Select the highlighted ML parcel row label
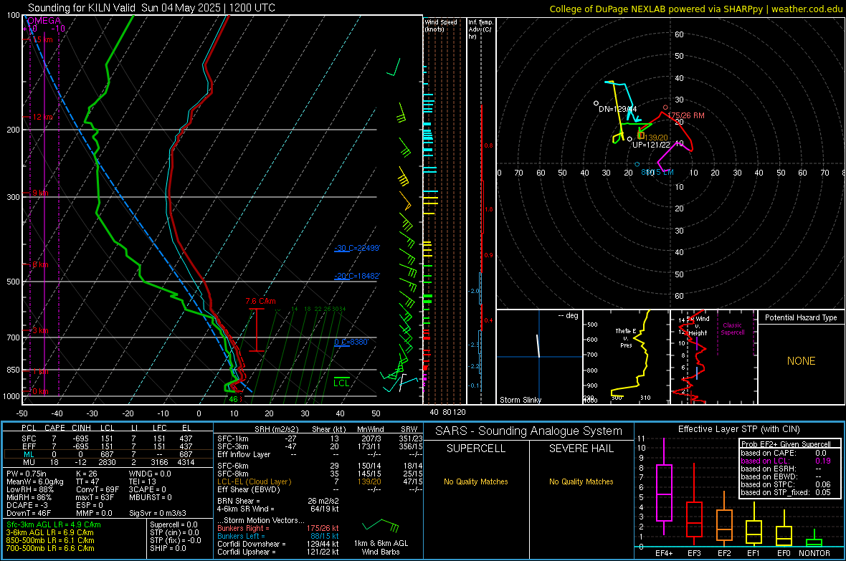The image size is (846, 561). point(29,454)
